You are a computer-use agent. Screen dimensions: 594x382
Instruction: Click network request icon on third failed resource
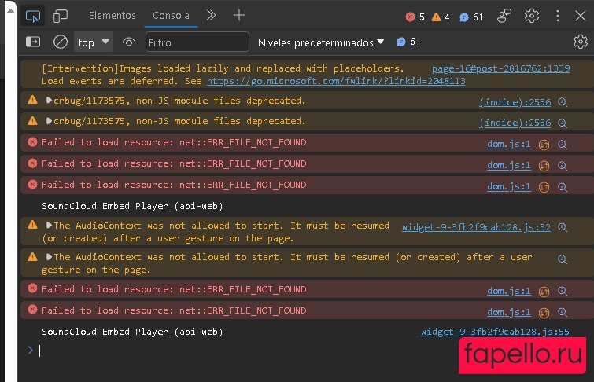pyautogui.click(x=544, y=187)
